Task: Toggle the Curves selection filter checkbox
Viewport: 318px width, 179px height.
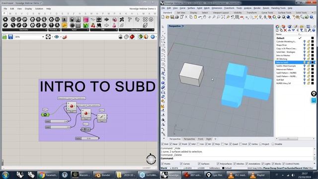Action: click(181, 164)
